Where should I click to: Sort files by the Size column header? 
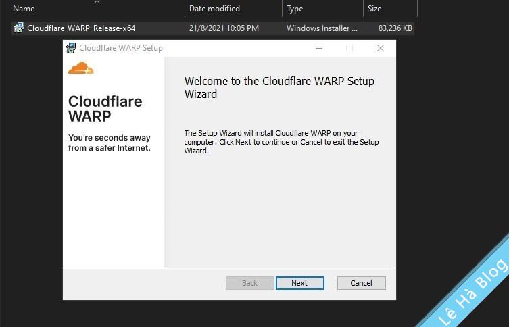[374, 9]
